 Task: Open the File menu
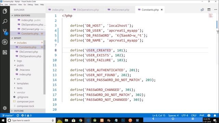pos(2,4)
